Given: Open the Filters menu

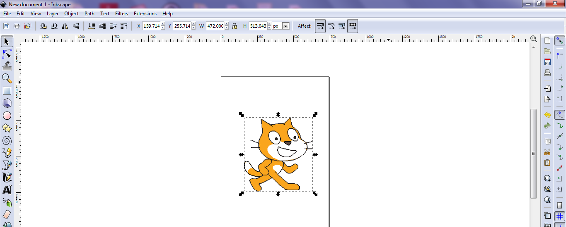Looking at the screenshot, I should pyautogui.click(x=121, y=14).
